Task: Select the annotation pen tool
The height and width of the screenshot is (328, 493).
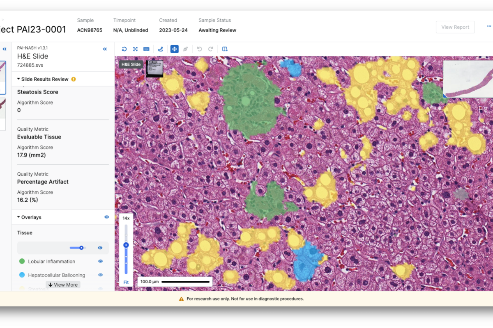Action: tap(185, 49)
